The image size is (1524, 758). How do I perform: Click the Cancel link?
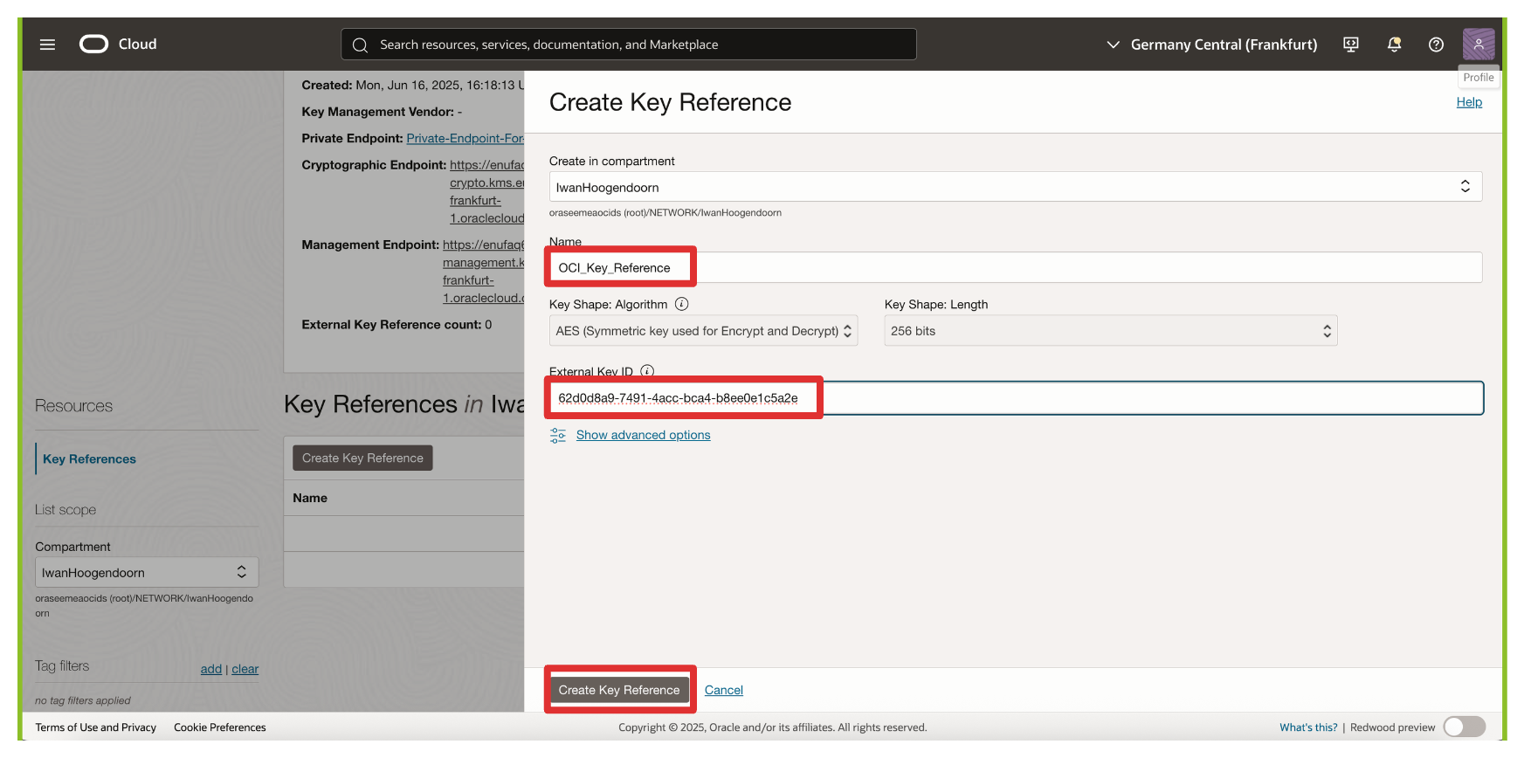pos(724,690)
